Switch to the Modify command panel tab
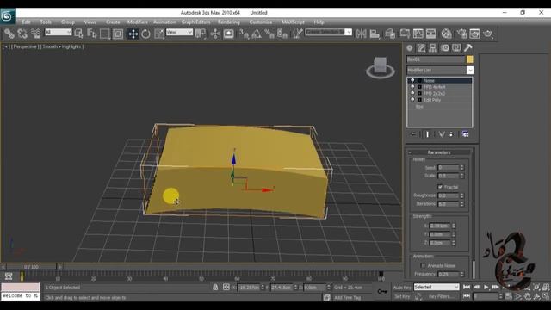551x310 pixels. (421, 48)
